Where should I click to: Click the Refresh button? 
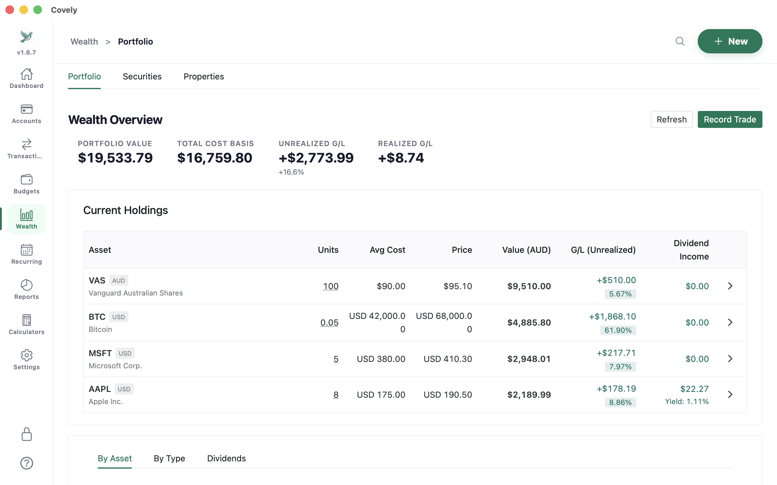(671, 120)
